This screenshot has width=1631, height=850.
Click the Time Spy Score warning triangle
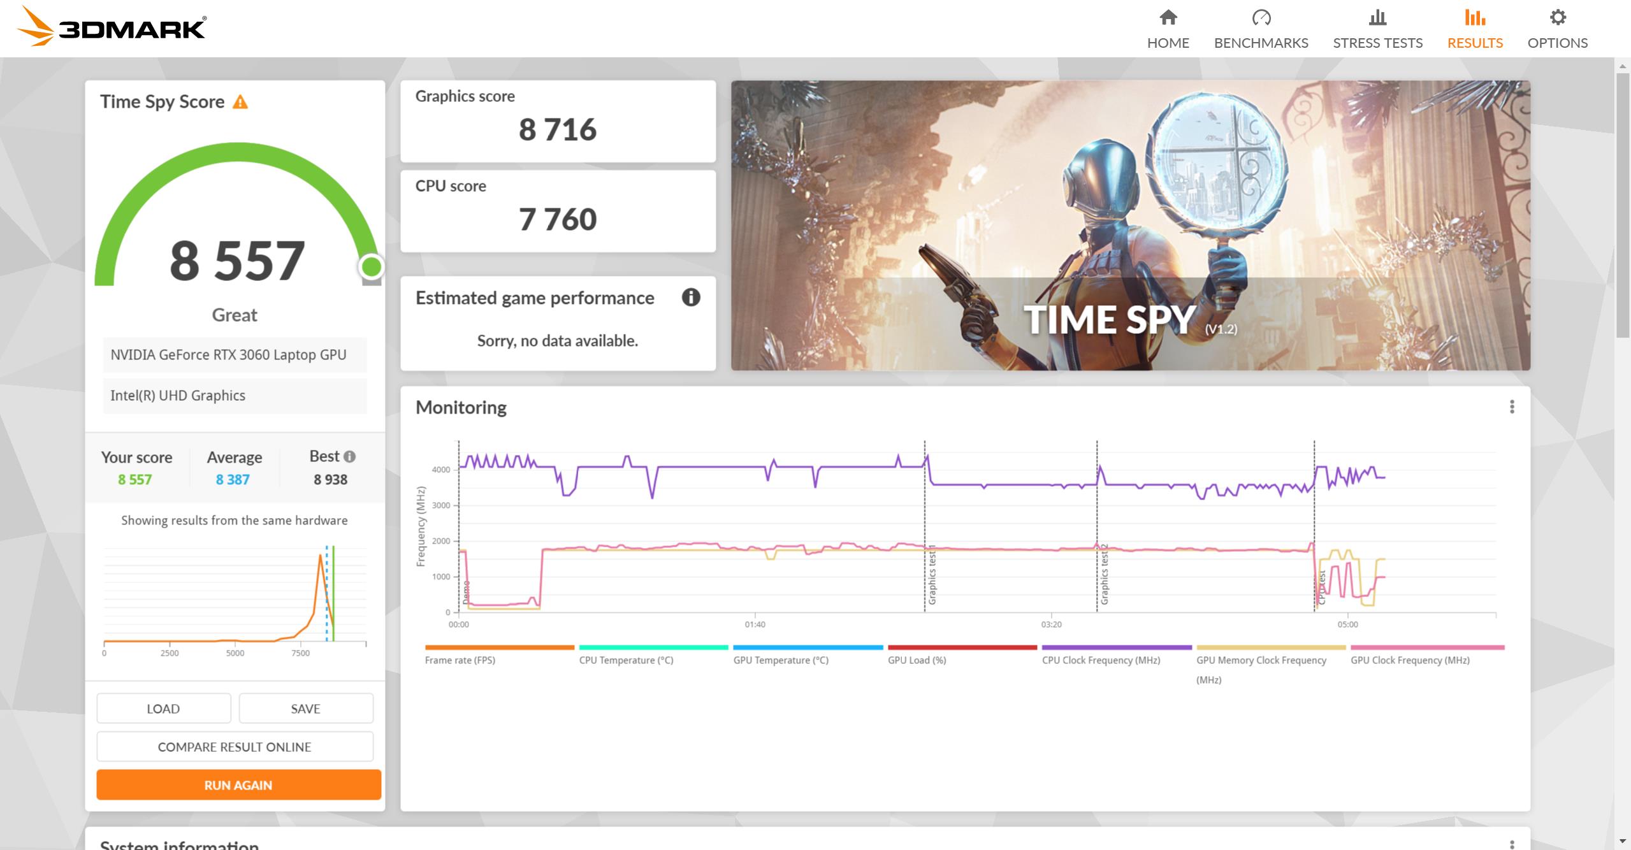240,102
